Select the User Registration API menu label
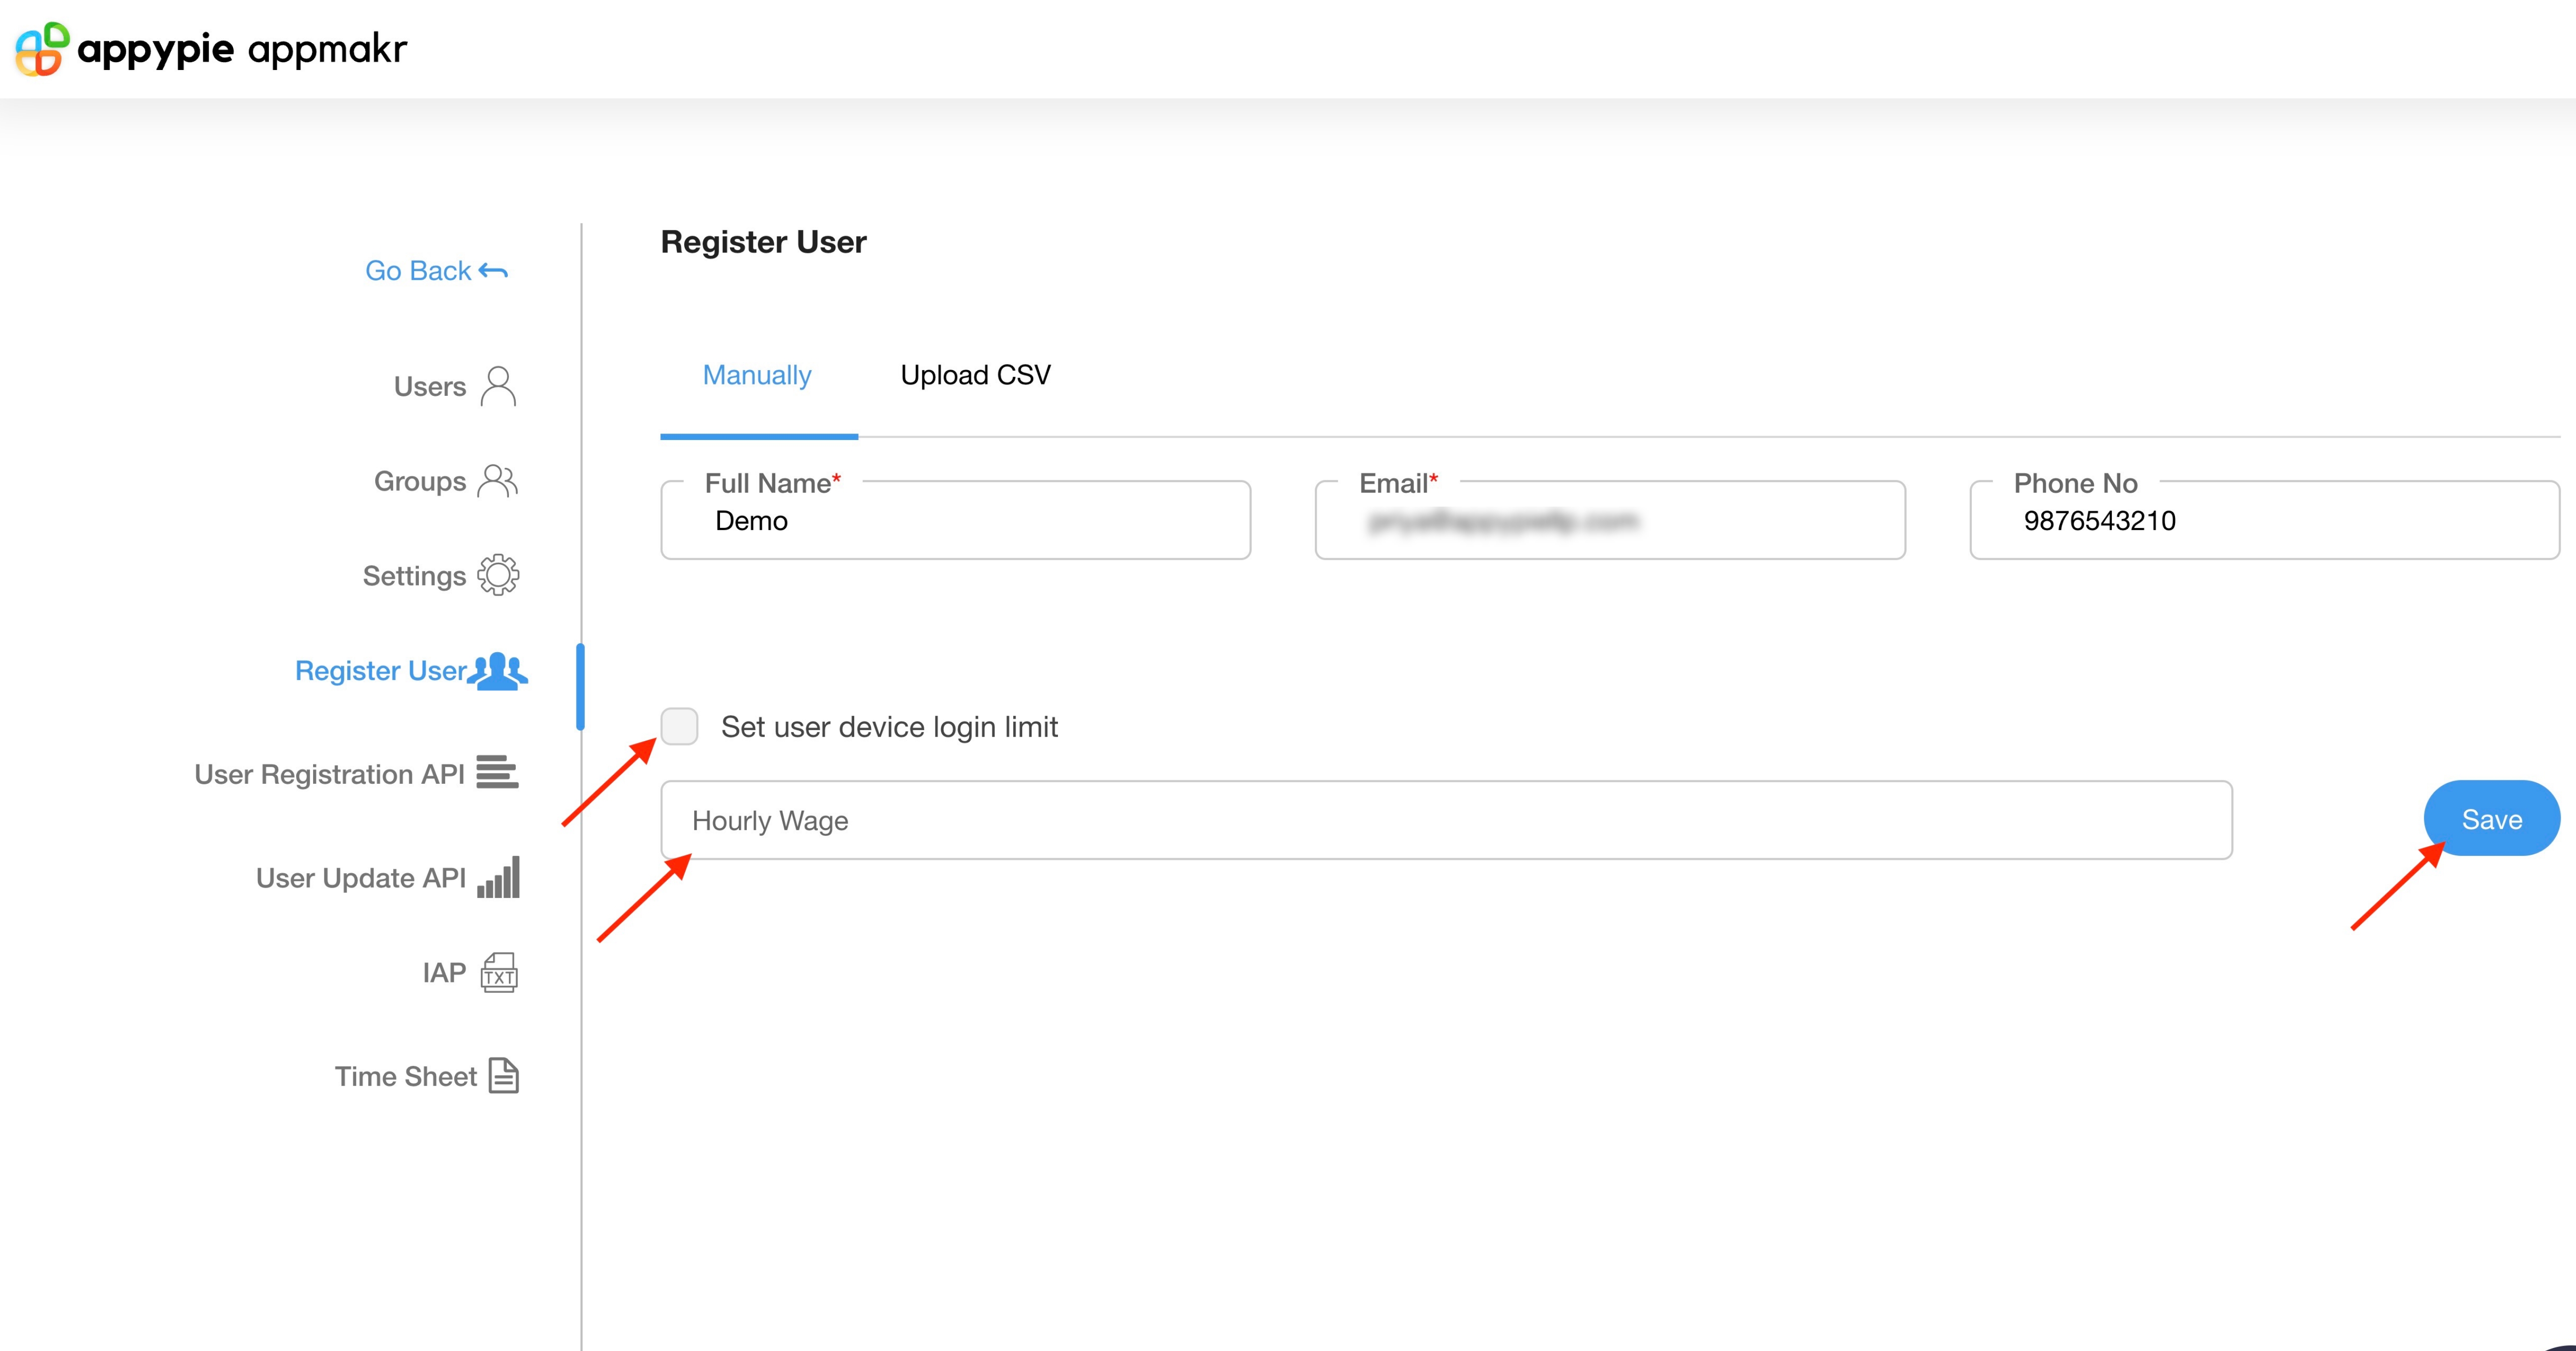2576x1351 pixels. tap(329, 774)
